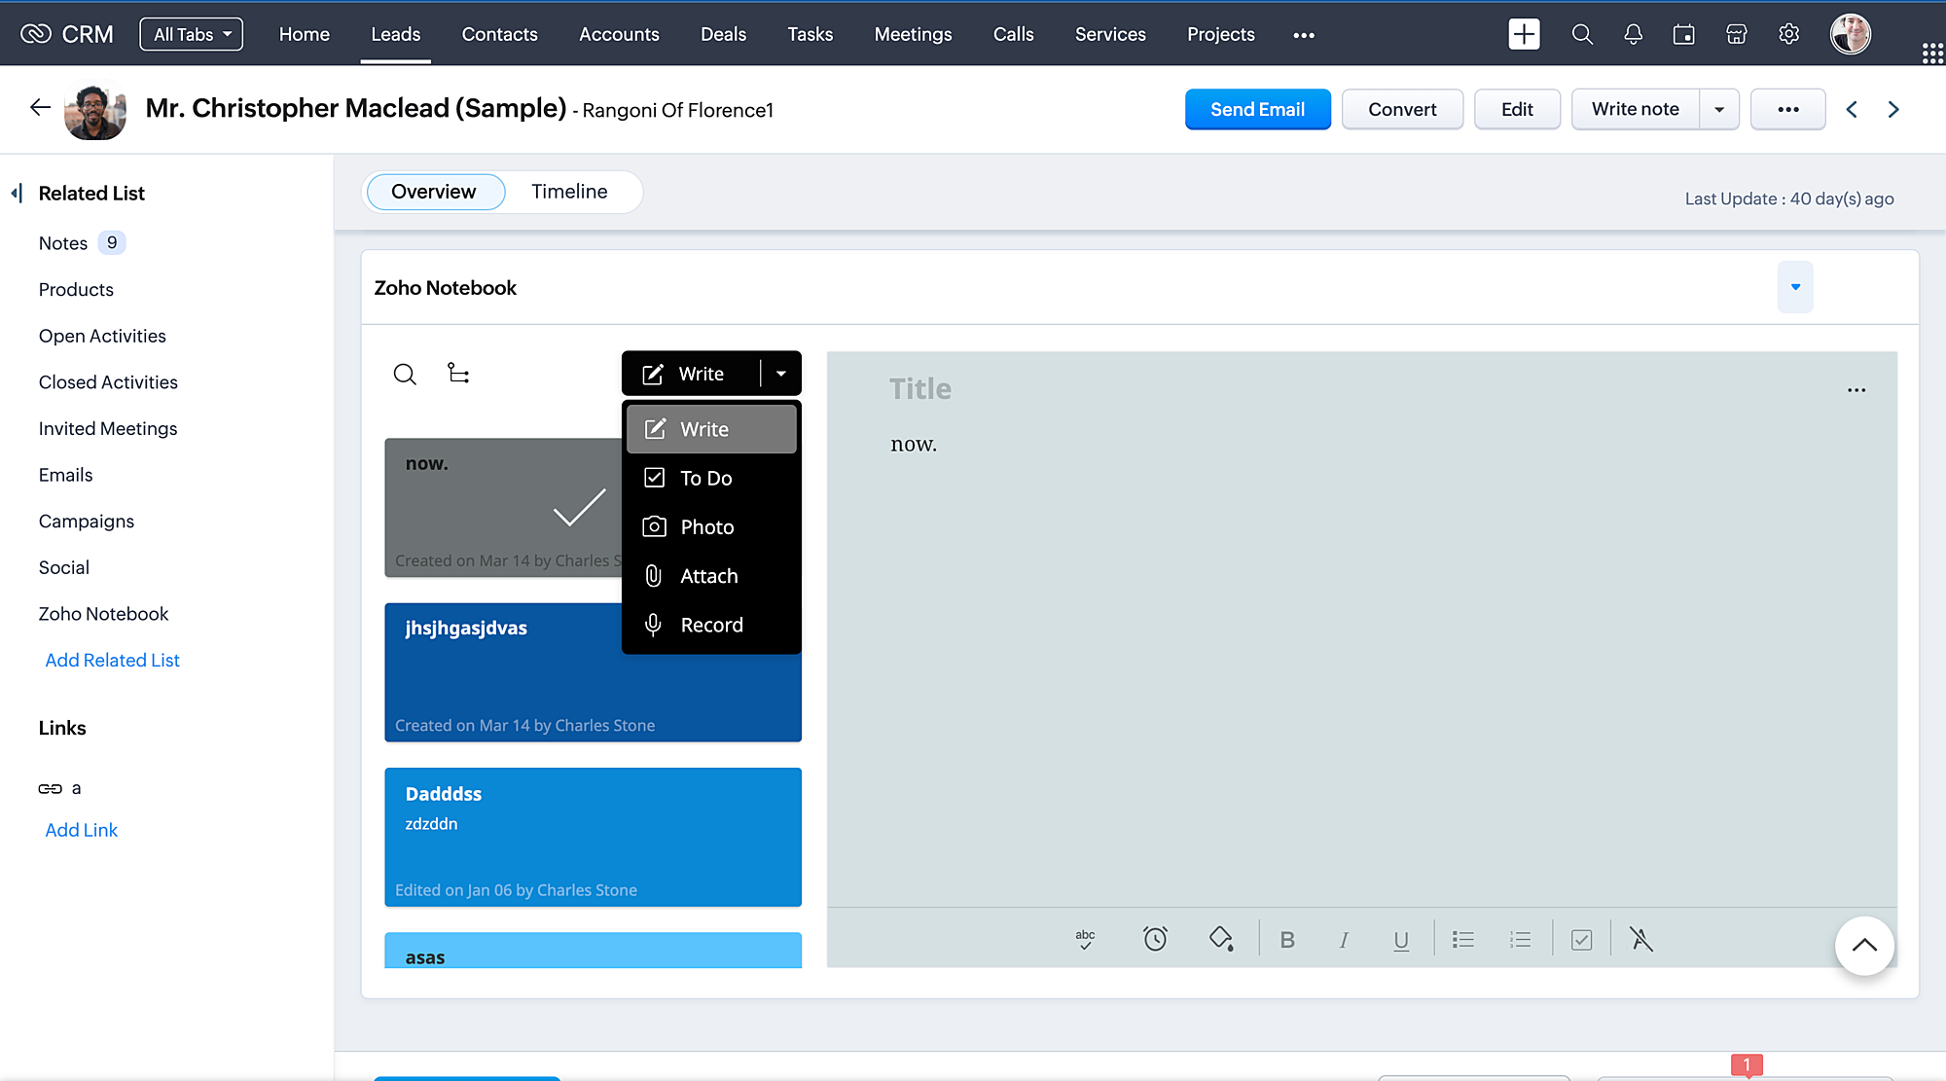The image size is (1946, 1081).
Task: Click the Send Email button
Action: pos(1257,110)
